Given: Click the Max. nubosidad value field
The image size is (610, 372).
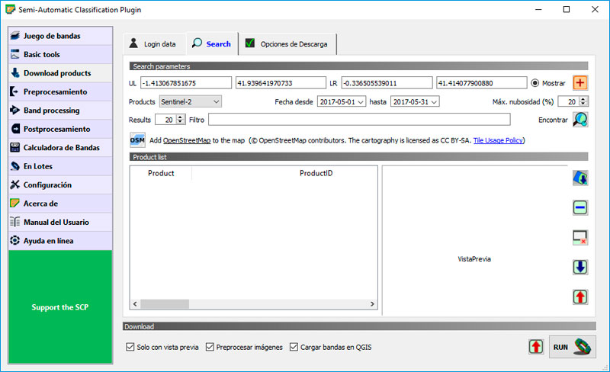Looking at the screenshot, I should [x=568, y=101].
